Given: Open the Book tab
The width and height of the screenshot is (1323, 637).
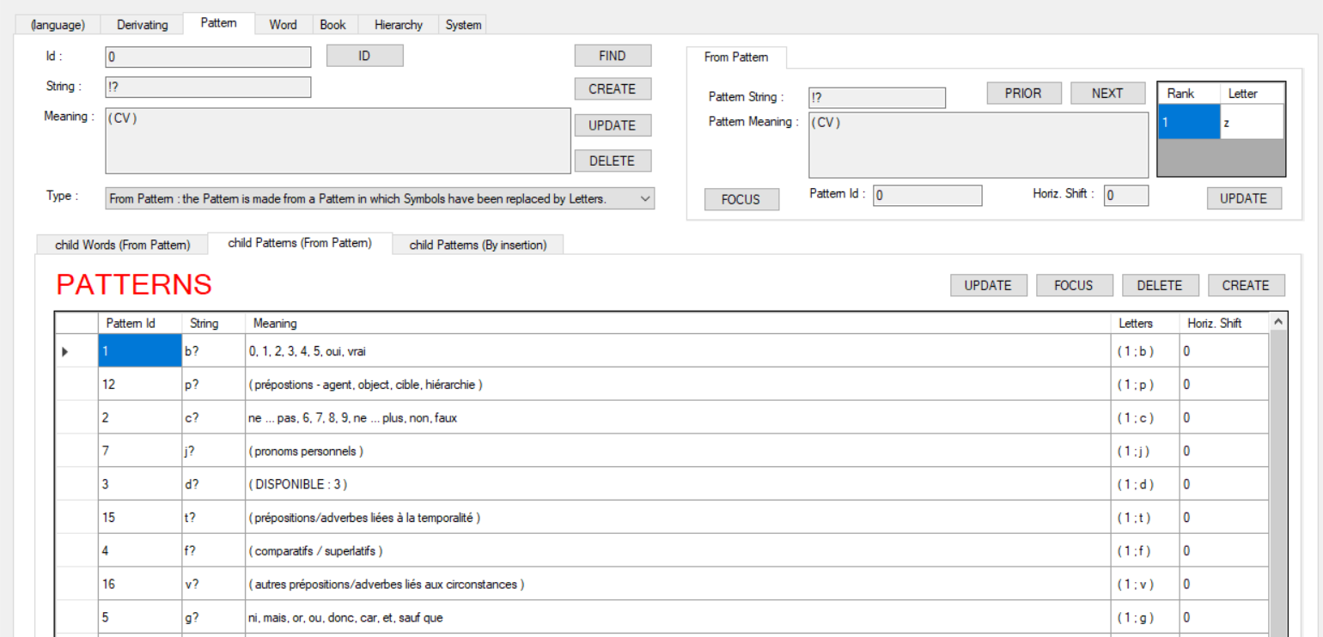Looking at the screenshot, I should (333, 24).
